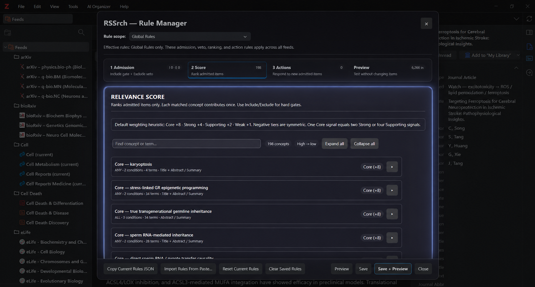Image resolution: width=535 pixels, height=287 pixels.
Task: Click the bioRxiv folder icon
Action: (17, 106)
